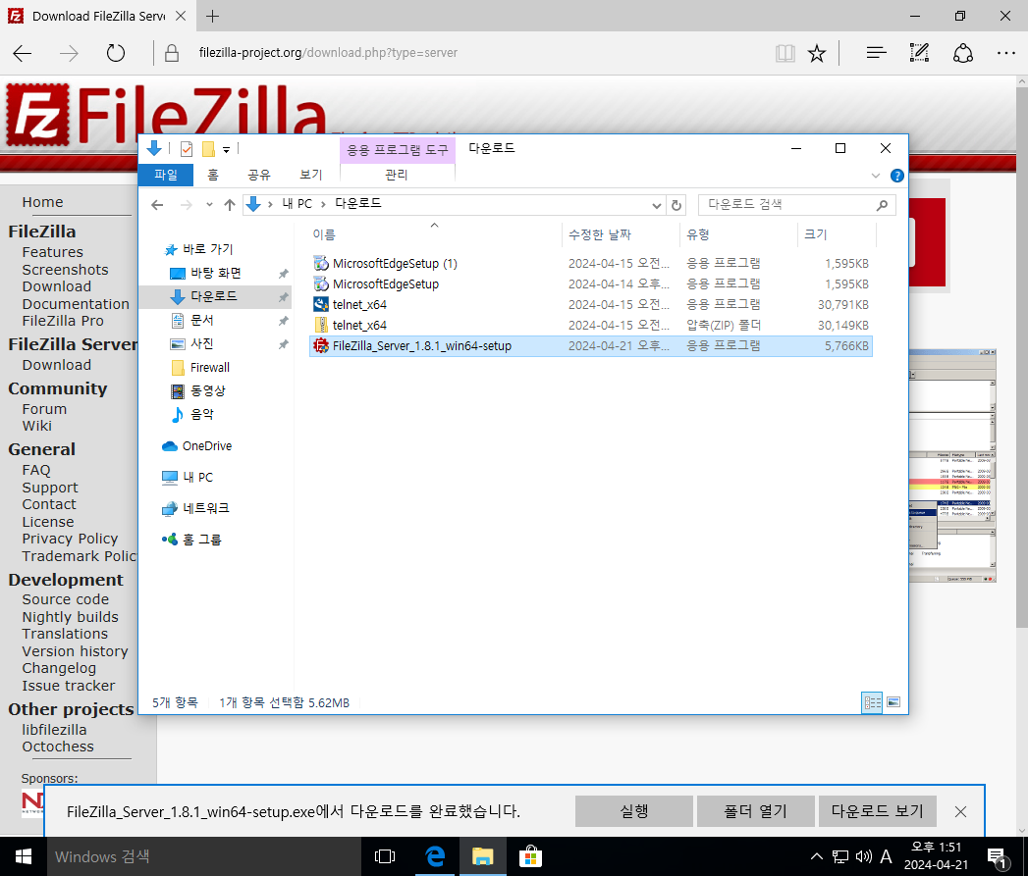Select the telnet_x64 ZIP folder

(x=591, y=325)
